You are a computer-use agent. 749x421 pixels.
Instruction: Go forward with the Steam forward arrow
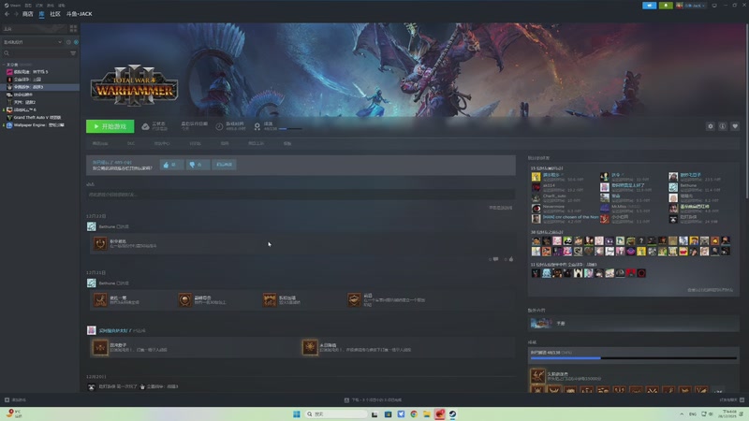point(16,14)
